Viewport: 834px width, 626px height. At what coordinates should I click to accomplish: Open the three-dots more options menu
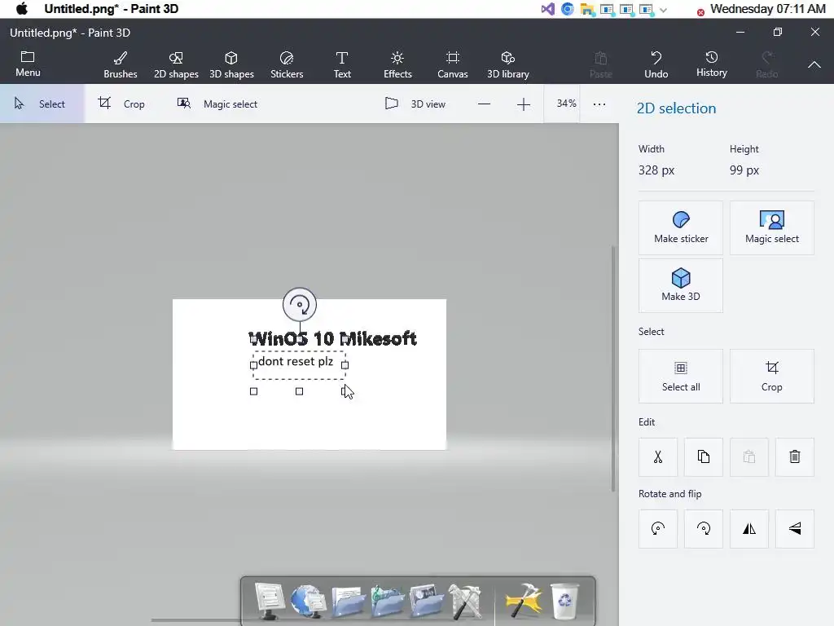pos(599,104)
